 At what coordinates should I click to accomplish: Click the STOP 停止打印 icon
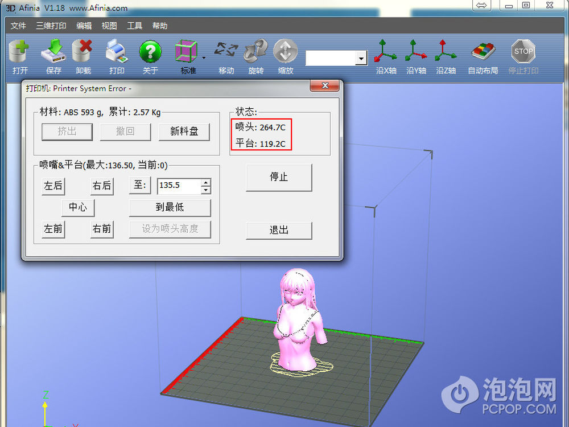pos(523,52)
